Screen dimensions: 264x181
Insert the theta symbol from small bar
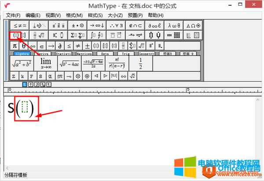pos(24,46)
